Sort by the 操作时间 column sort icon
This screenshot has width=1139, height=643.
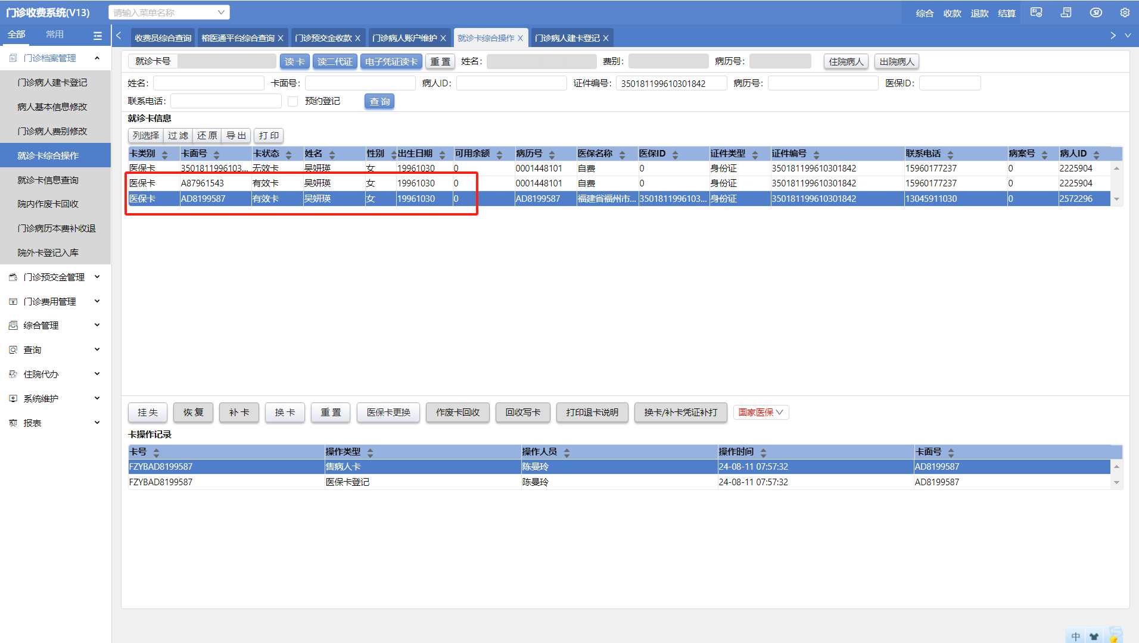pos(764,452)
